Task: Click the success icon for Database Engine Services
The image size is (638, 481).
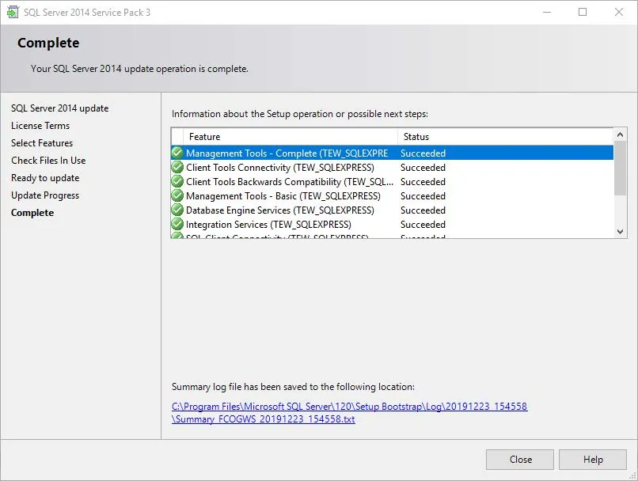Action: (x=179, y=210)
